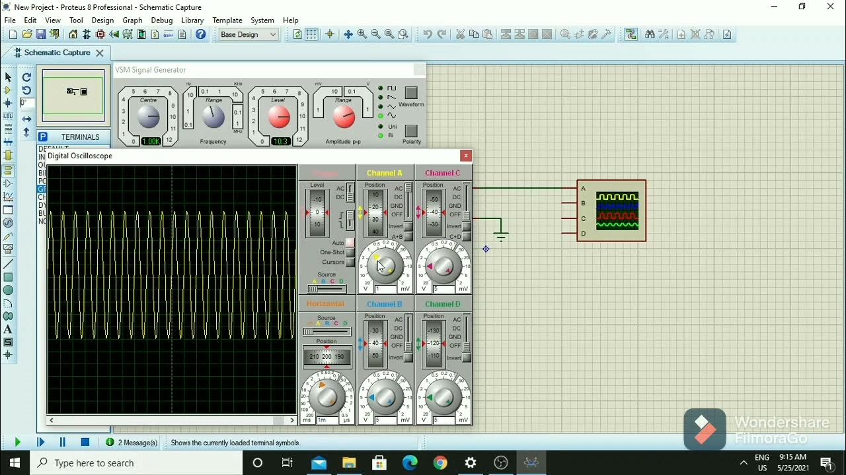Toggle the A+B button on Channel A
This screenshot has height=475, width=846.
coord(408,236)
